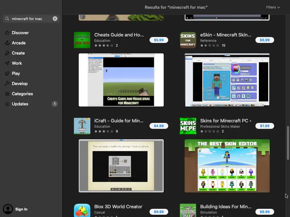Click 'Professional Skins Maker' subtitle
Screen dimensions: 290x217
pyautogui.click(x=220, y=126)
